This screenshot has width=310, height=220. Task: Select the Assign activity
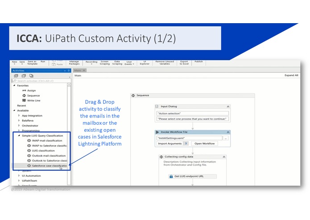[31, 90]
